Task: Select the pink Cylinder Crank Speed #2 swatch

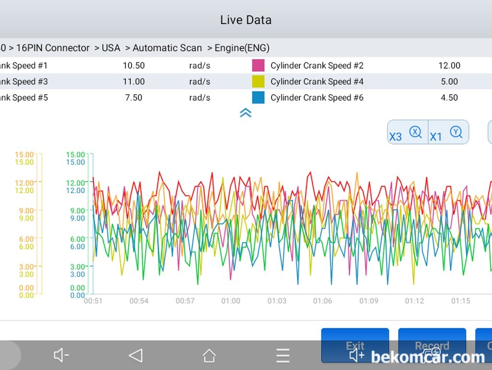Action: 258,65
